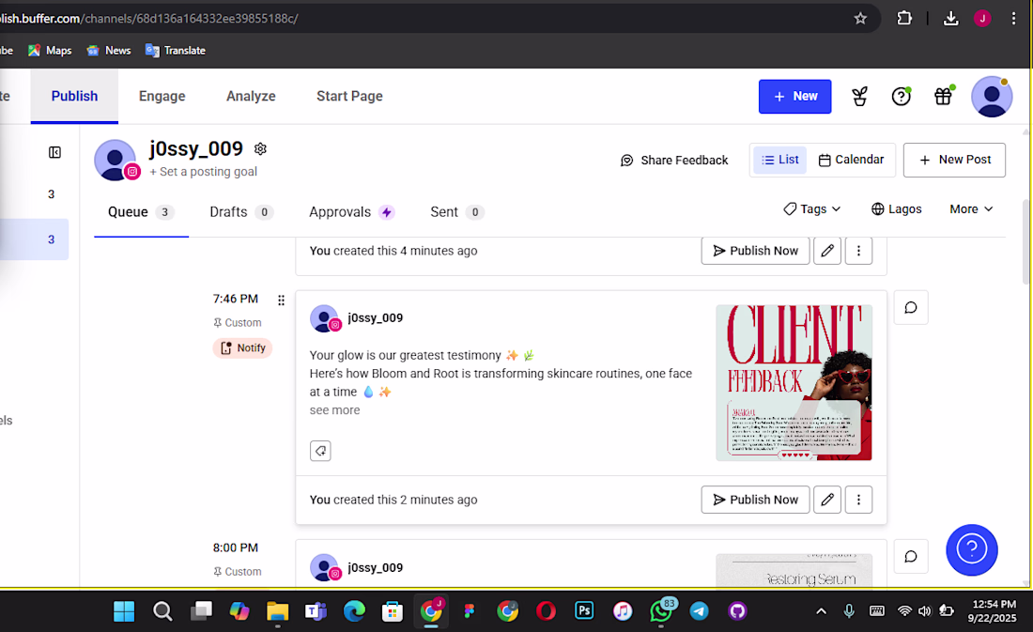The width and height of the screenshot is (1033, 632).
Task: Open Photoshop from the taskbar
Action: click(x=584, y=611)
